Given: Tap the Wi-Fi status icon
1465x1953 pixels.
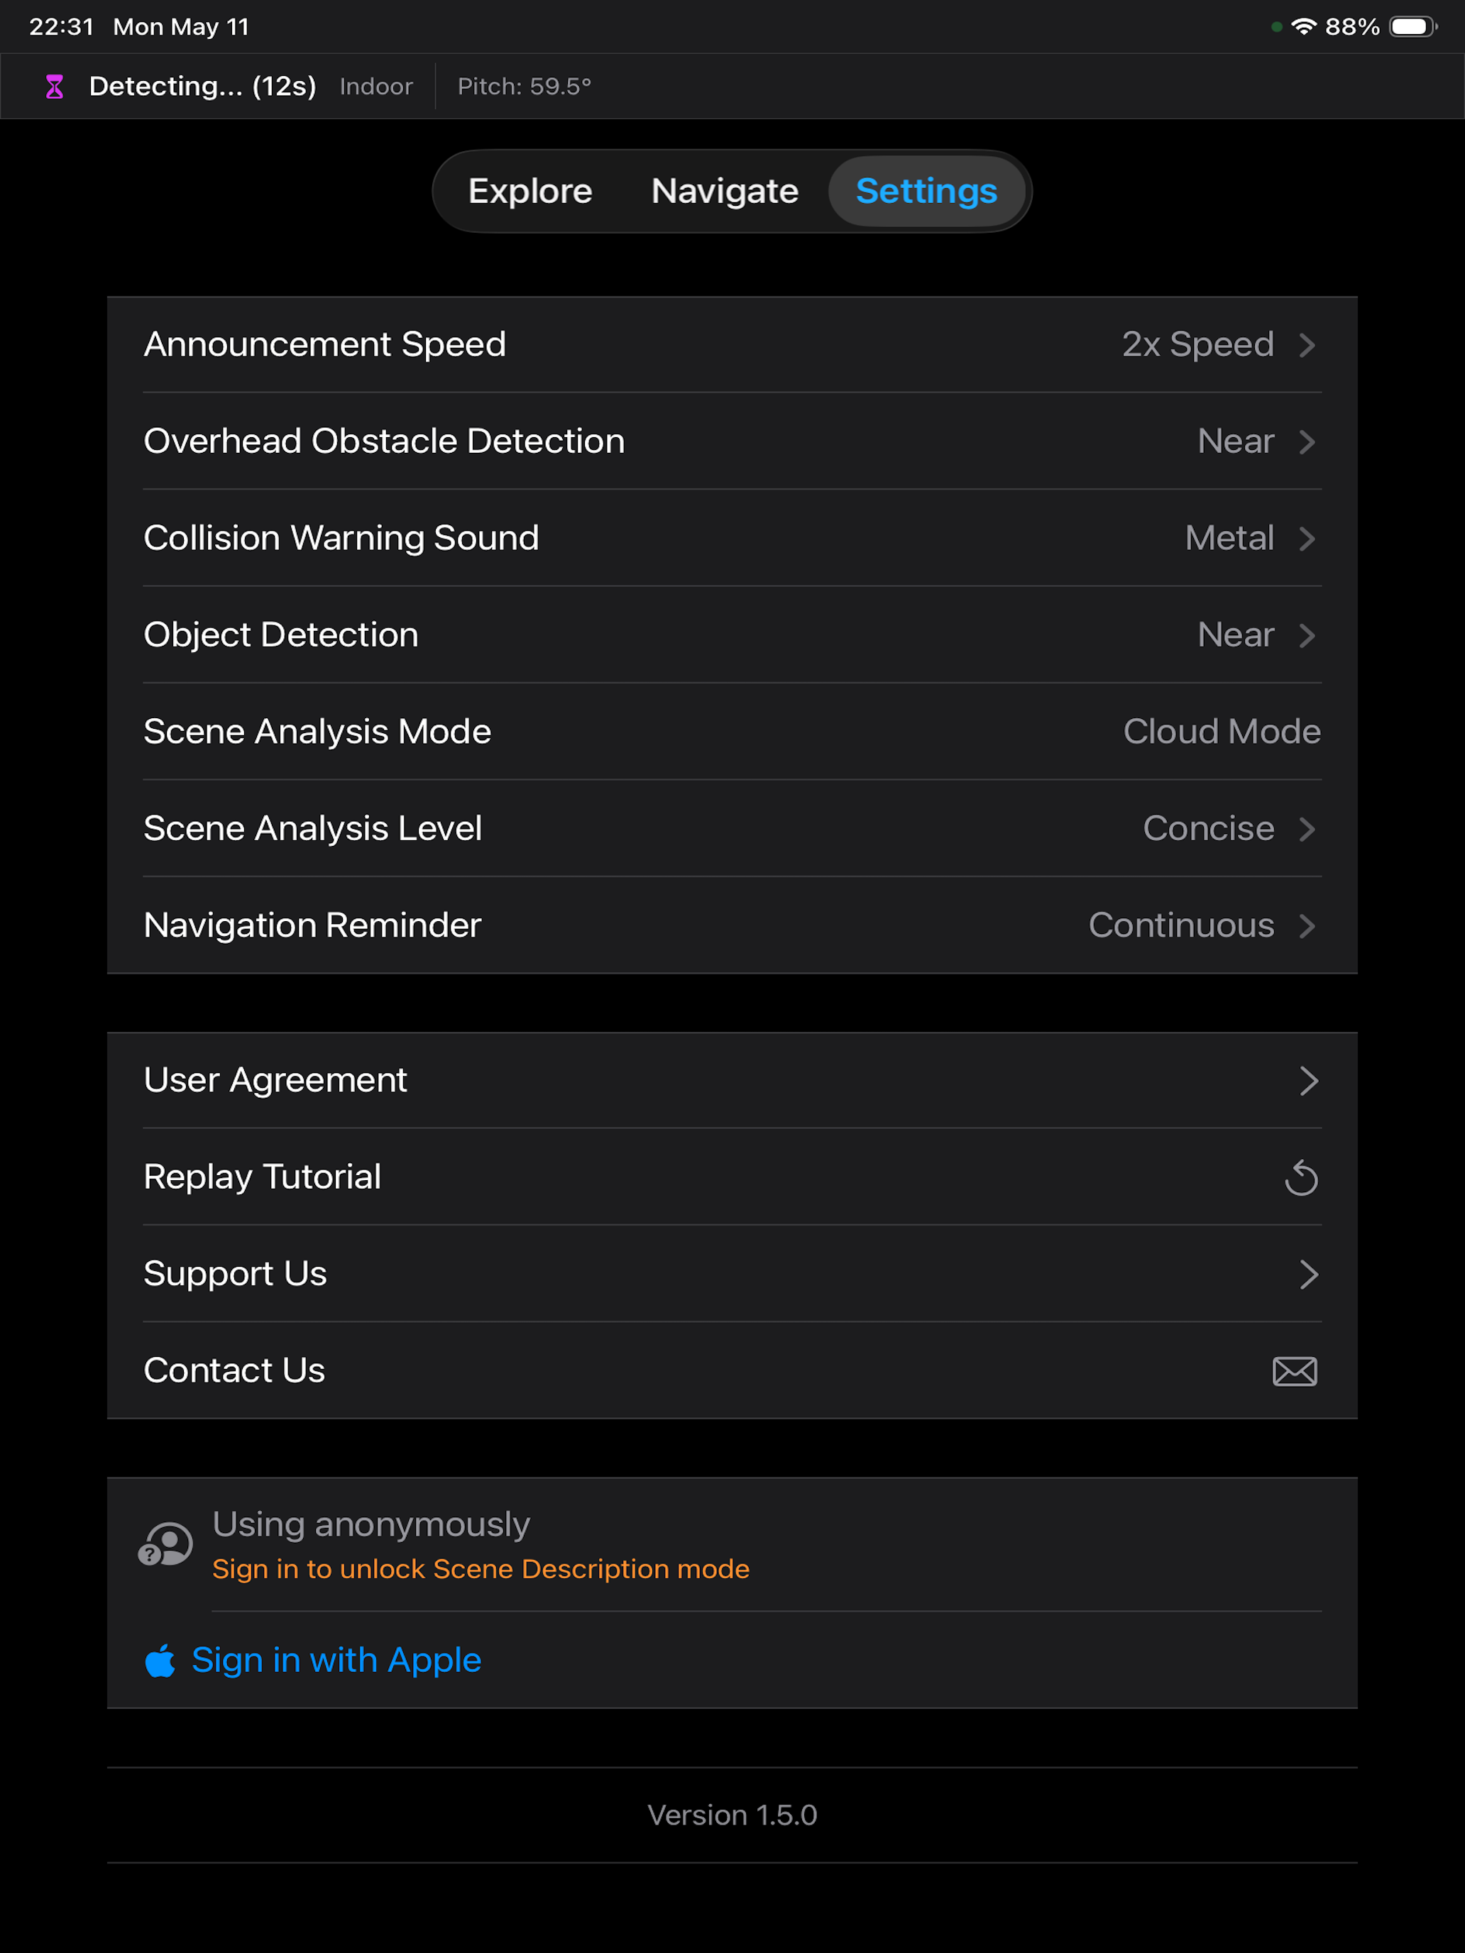Looking at the screenshot, I should 1303,26.
